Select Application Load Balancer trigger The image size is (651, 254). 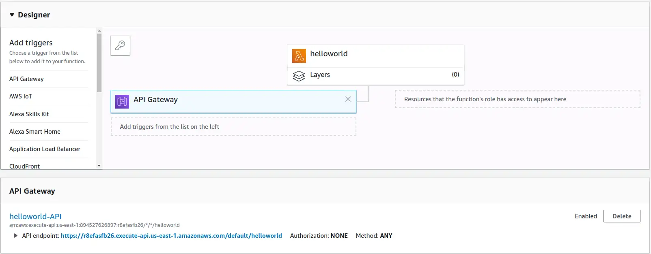pos(45,149)
